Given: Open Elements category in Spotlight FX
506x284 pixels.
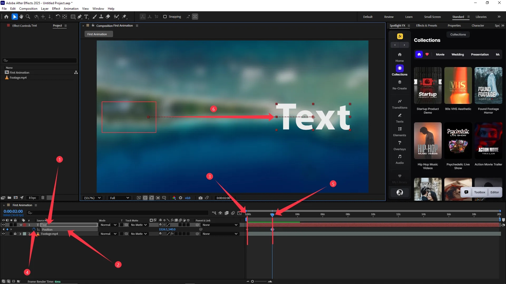Looking at the screenshot, I should pyautogui.click(x=400, y=132).
